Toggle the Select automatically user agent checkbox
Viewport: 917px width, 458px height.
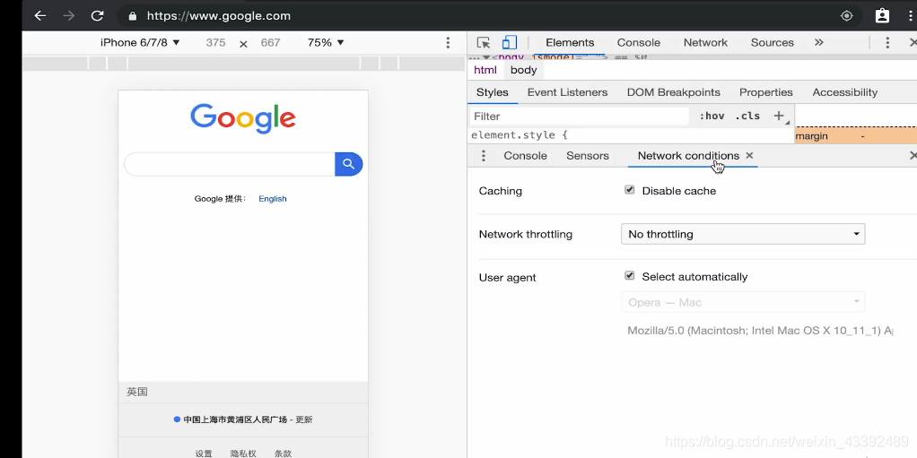point(629,276)
